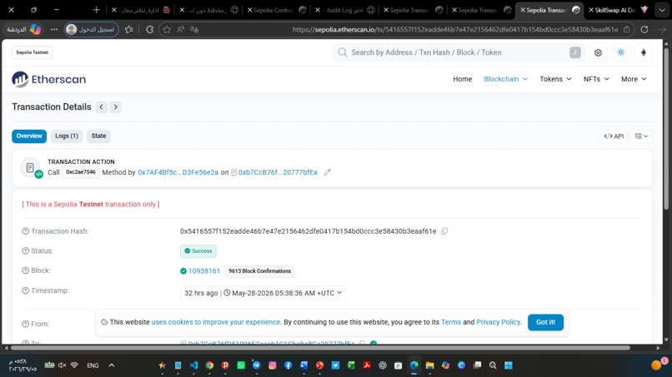Screen dimensions: 672x377
Task: Open sender address 0x7AF4Bf5c...D3Fe56e2a link
Action: [x=178, y=172]
